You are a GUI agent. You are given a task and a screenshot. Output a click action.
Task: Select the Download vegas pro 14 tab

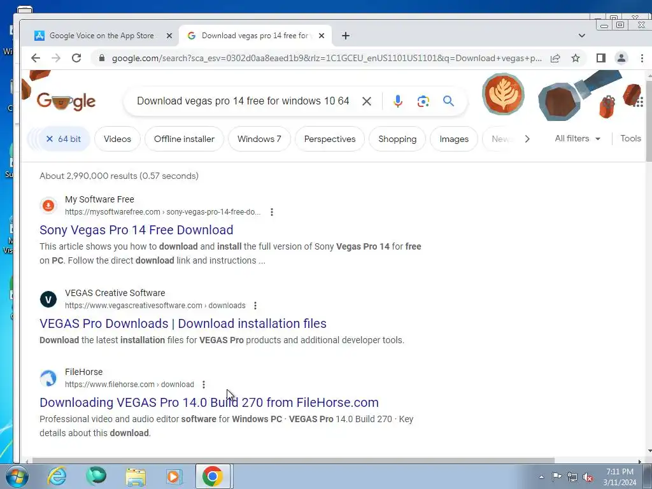[x=255, y=36]
